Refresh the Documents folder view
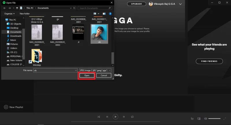The width and height of the screenshot is (231, 125). [74, 8]
